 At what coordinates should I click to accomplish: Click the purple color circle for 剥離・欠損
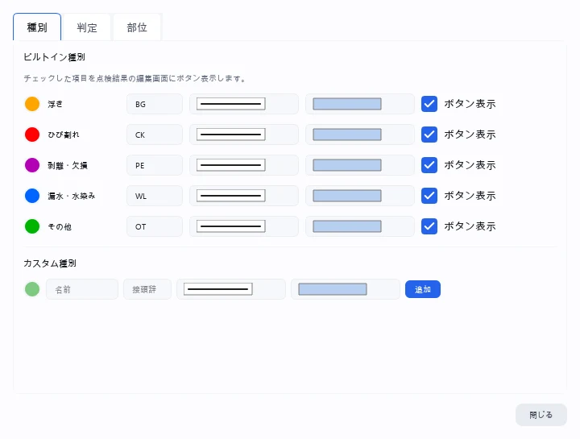click(x=32, y=165)
